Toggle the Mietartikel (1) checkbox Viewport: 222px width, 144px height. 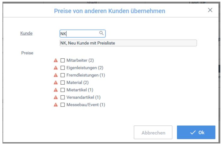(x=63, y=90)
